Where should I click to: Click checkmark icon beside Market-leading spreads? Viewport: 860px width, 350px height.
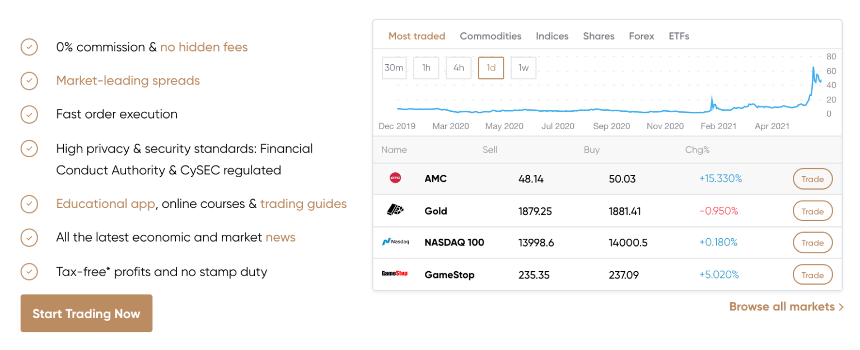29,81
